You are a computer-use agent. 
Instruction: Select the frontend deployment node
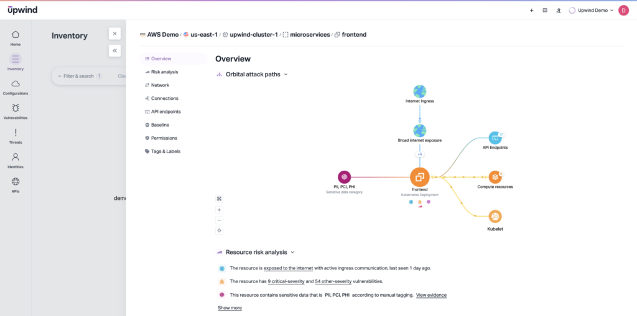420,178
